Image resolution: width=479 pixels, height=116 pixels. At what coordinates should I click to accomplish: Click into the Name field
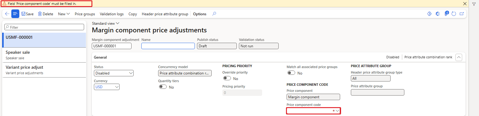(168, 46)
